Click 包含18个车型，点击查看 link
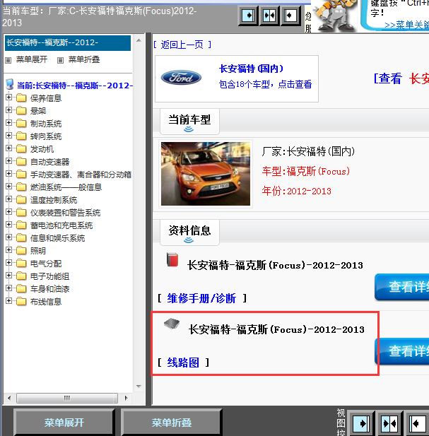Viewport: 429px width, 436px height. pyautogui.click(x=265, y=84)
